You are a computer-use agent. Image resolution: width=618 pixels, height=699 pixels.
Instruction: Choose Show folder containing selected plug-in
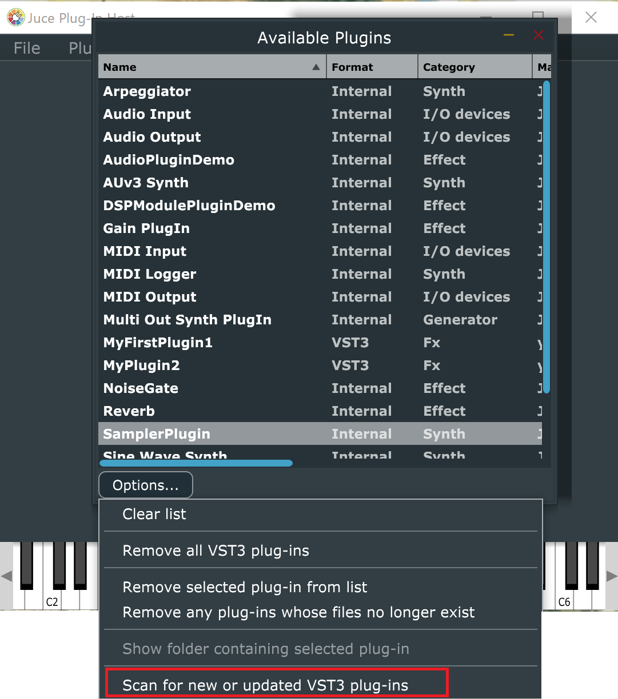click(x=321, y=649)
